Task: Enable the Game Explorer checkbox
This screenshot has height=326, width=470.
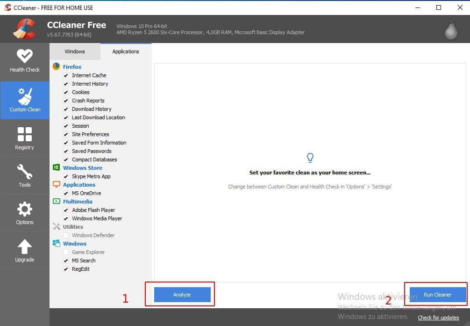Action: pos(66,252)
